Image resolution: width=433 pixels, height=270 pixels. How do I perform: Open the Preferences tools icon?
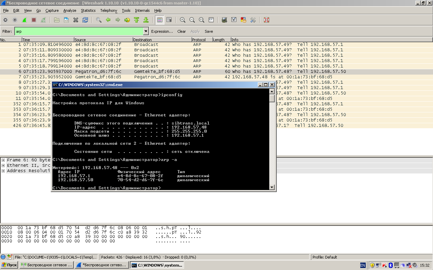253,20
